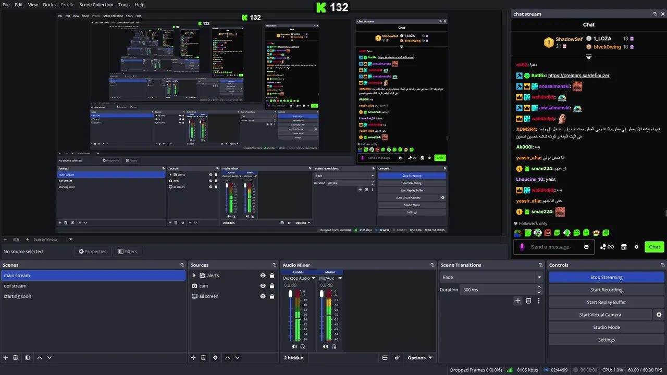Open advanced audio properties gears icon
This screenshot has width=667, height=375.
pos(397,358)
